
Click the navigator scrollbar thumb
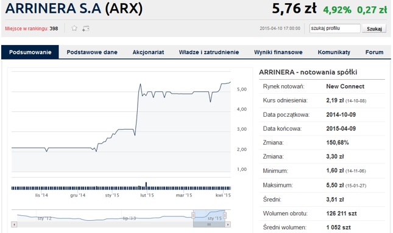click(209, 224)
